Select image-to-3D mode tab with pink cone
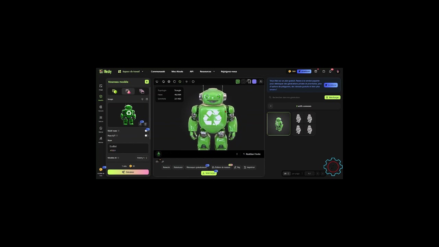This screenshot has width=439, height=247. click(128, 91)
